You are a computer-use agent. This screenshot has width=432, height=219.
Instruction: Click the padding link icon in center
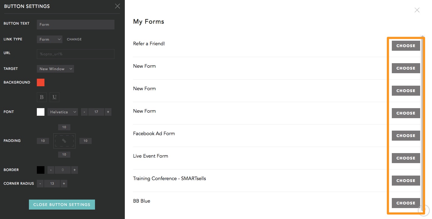click(x=64, y=141)
